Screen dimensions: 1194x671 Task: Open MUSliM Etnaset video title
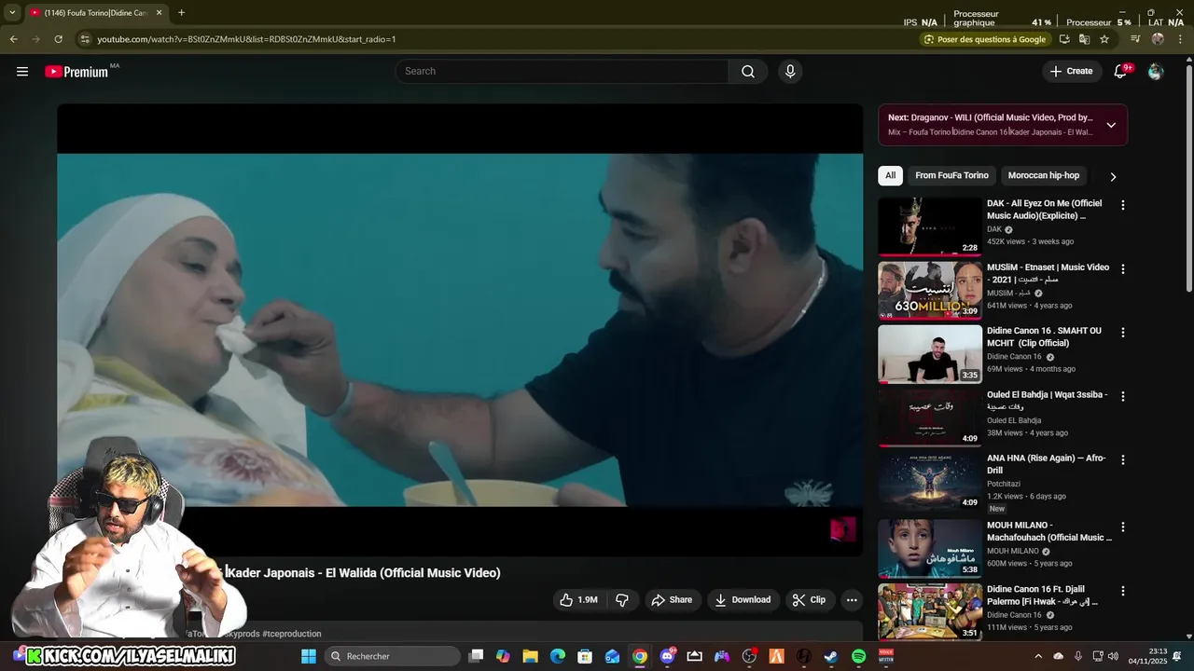(1048, 273)
